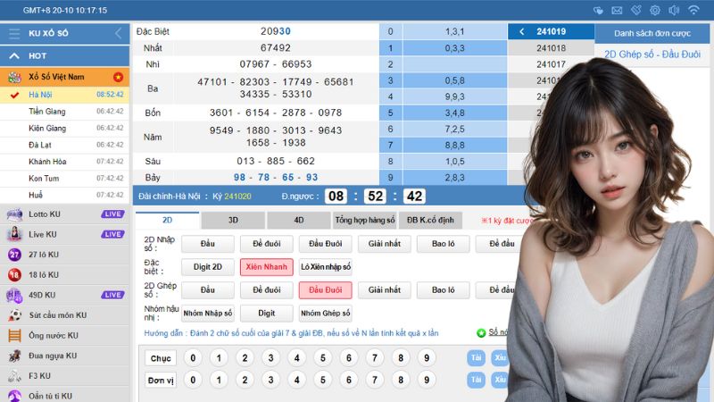
Task: Click the Wi-Fi signal icon
Action: [x=693, y=10]
